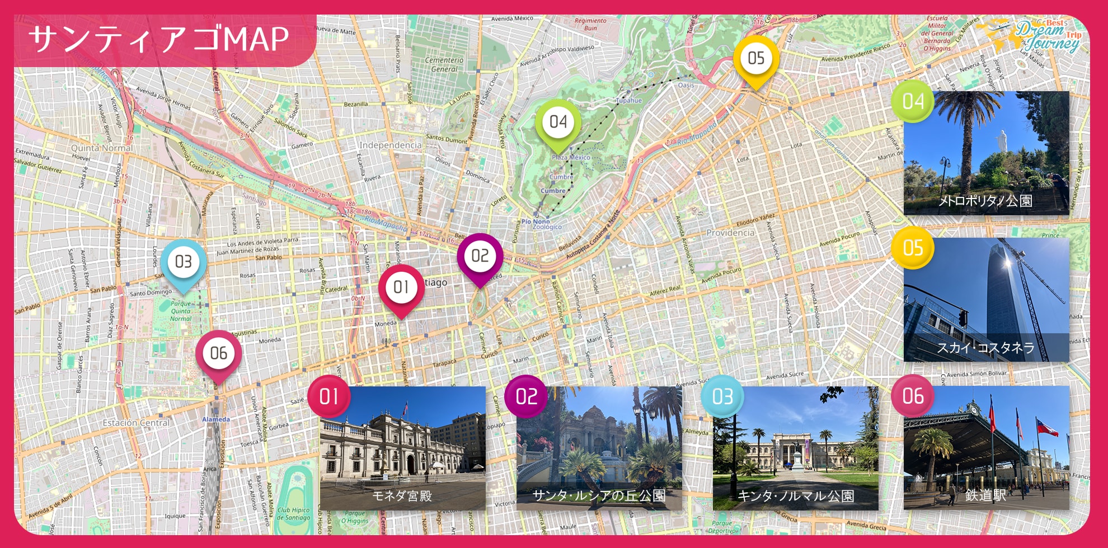
Task: Open the メトロポリタノ公園 photo
Action: (x=986, y=153)
